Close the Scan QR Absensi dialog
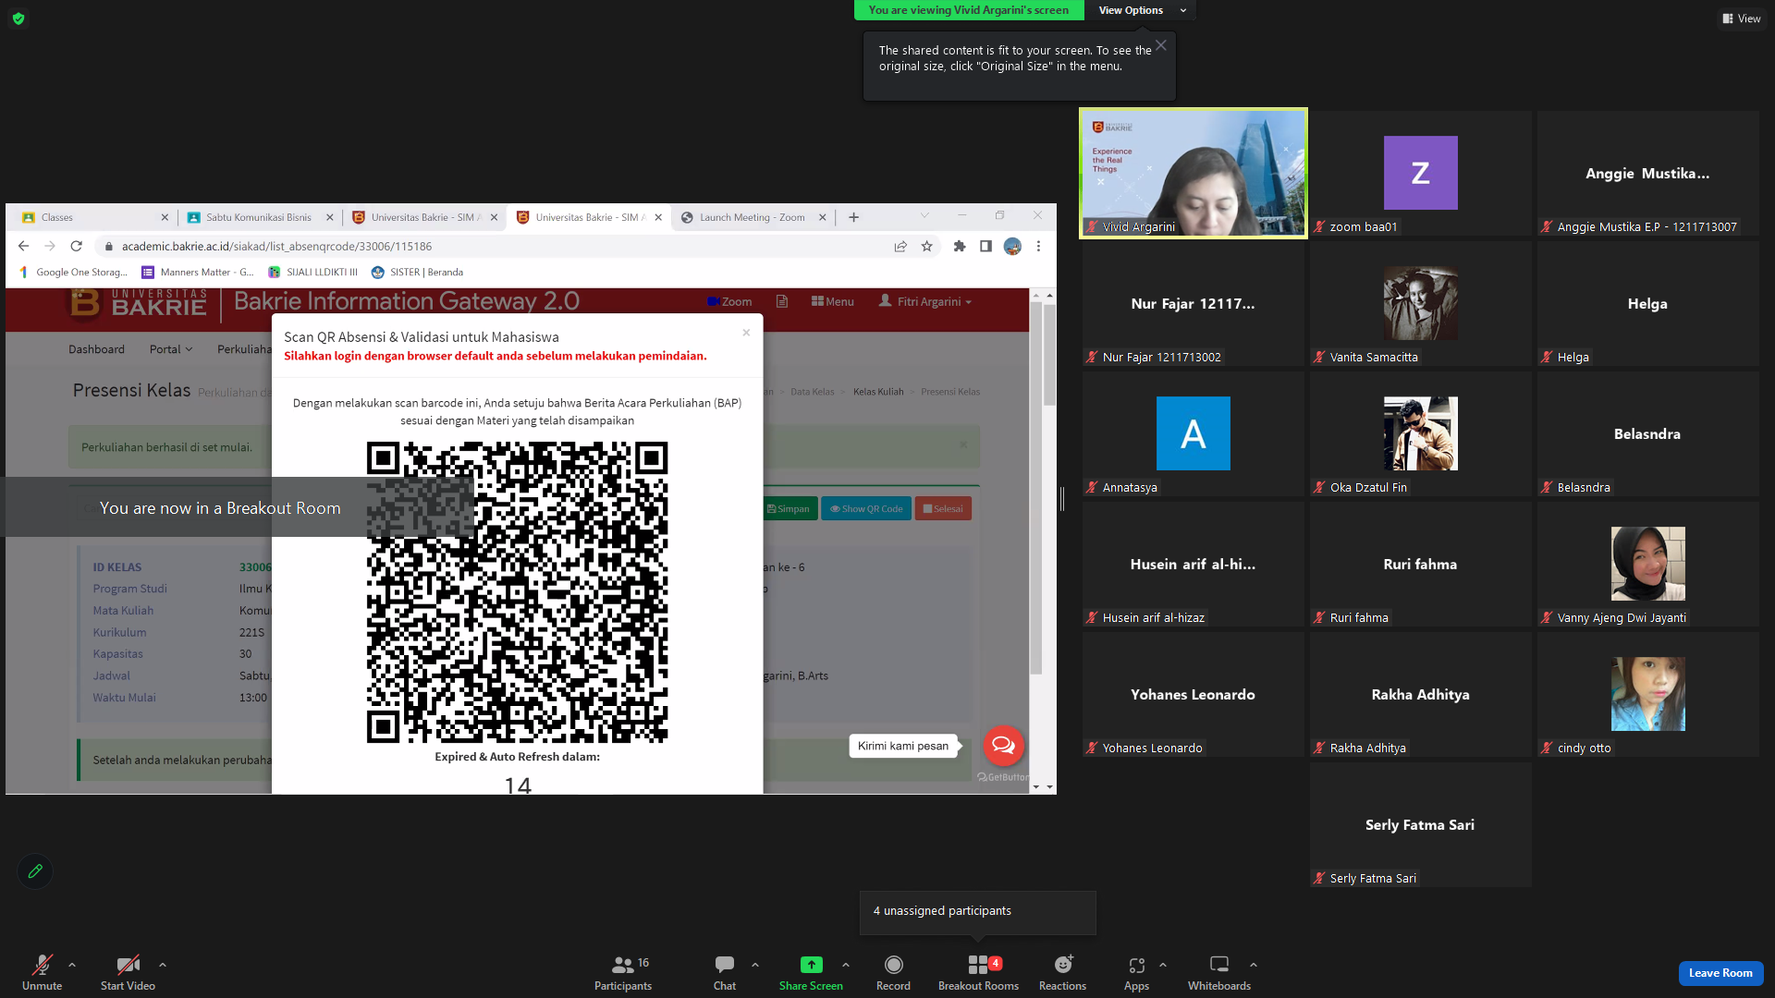Image resolution: width=1775 pixels, height=998 pixels. click(746, 333)
